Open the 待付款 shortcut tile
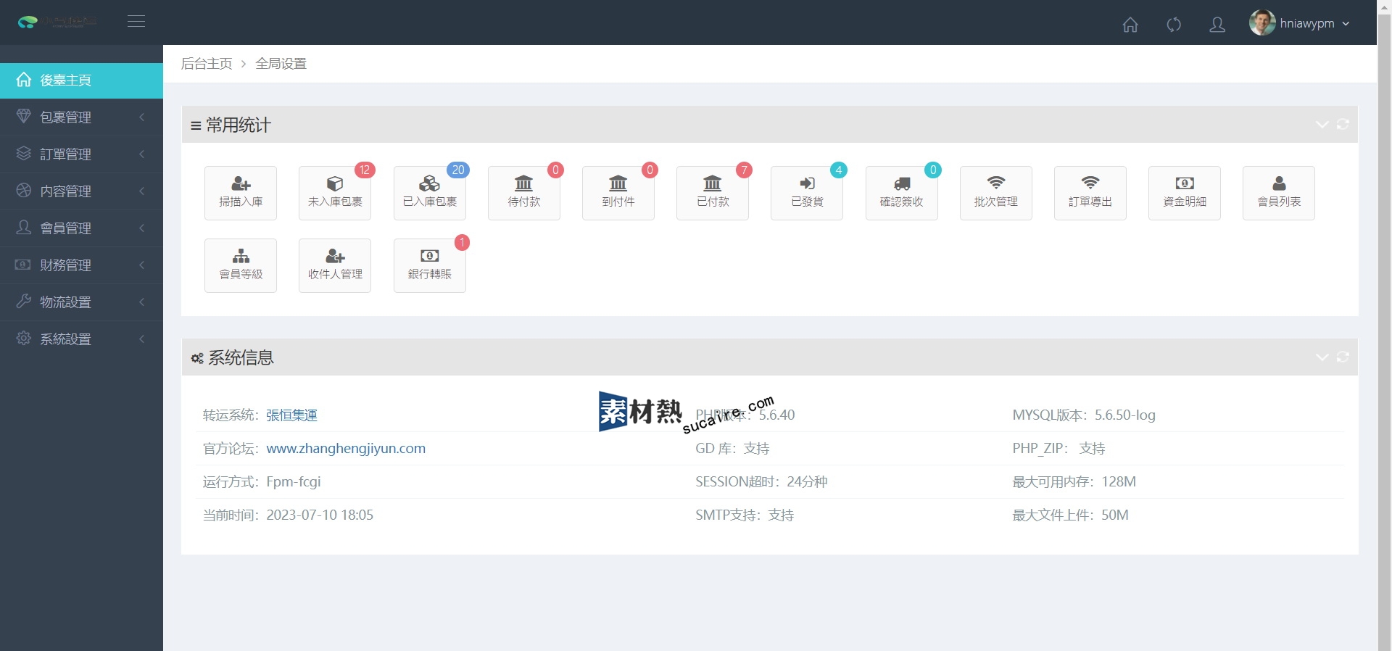This screenshot has width=1392, height=651. click(524, 193)
